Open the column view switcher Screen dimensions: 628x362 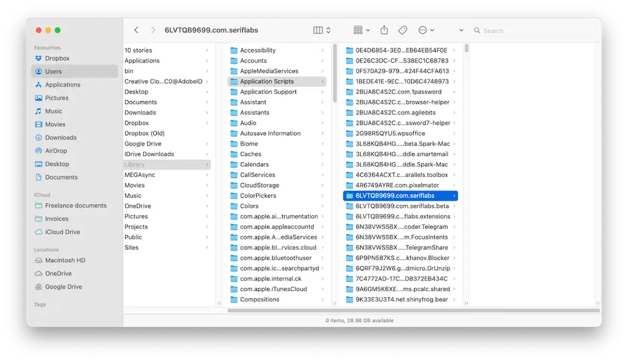[322, 30]
